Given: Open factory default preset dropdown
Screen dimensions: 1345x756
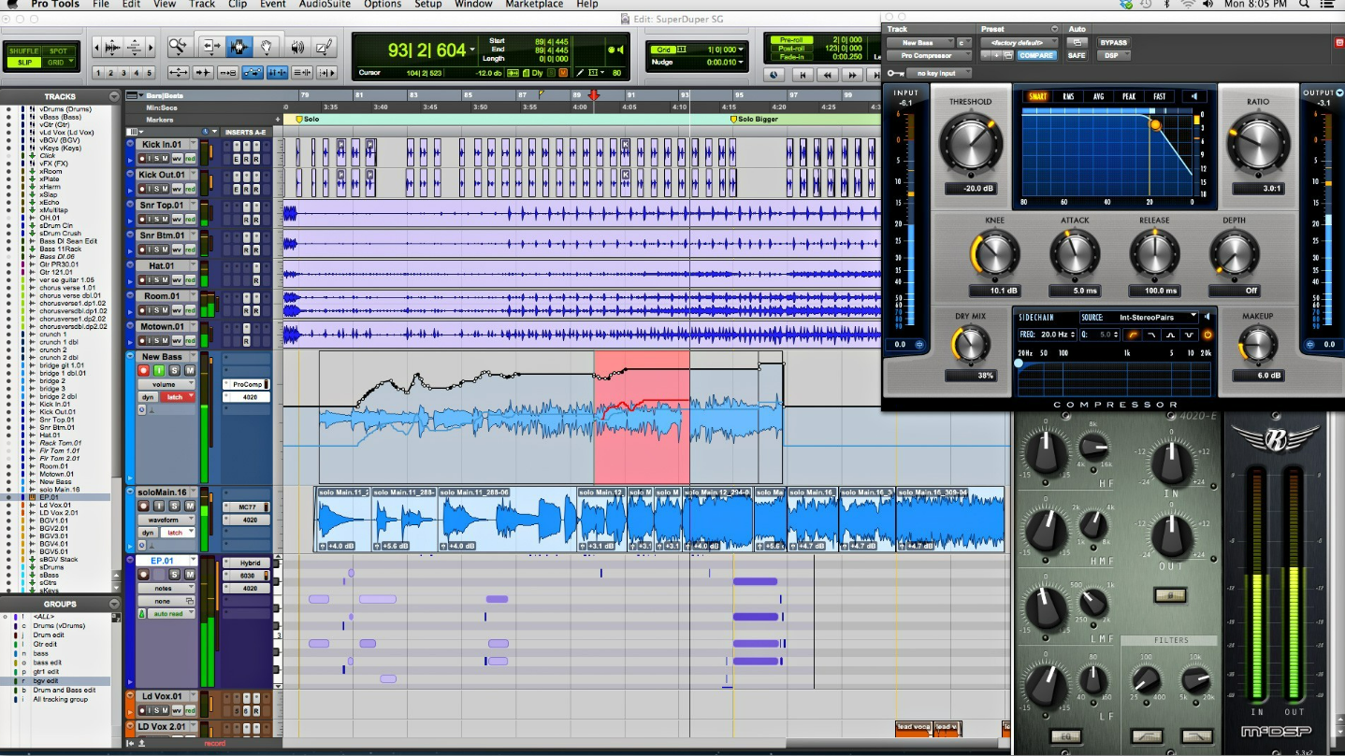Looking at the screenshot, I should (1020, 43).
